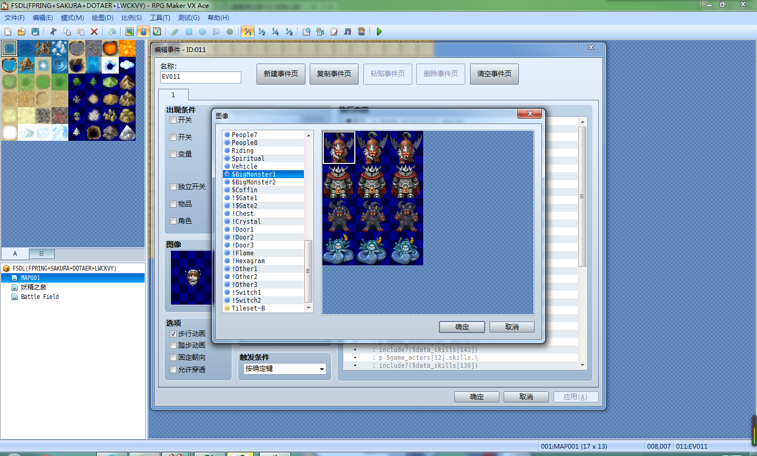Open the 工具(T) menu
This screenshot has height=456, width=757.
pos(160,17)
